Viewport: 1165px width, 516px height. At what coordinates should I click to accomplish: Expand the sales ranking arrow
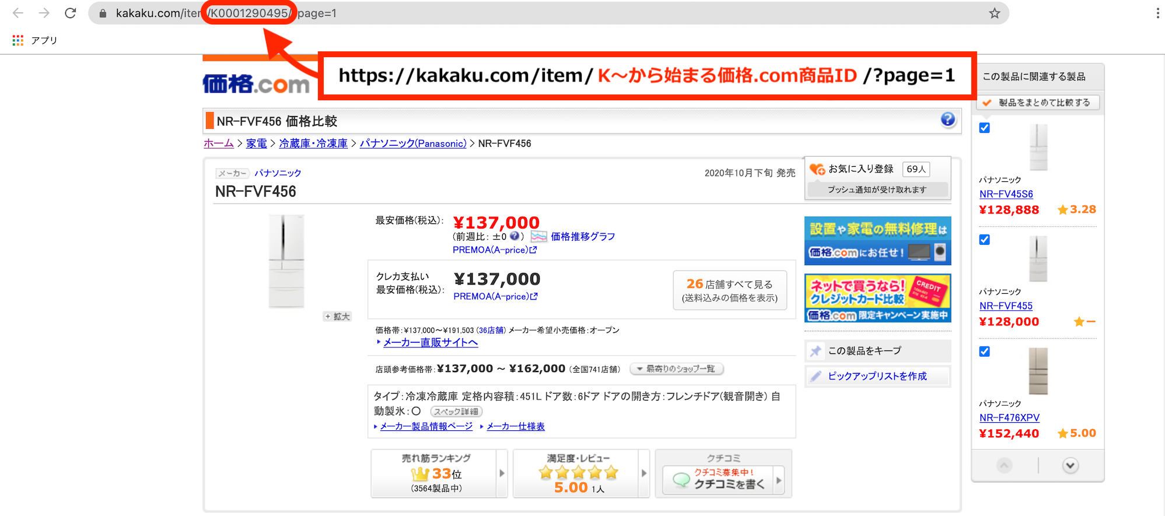[502, 473]
